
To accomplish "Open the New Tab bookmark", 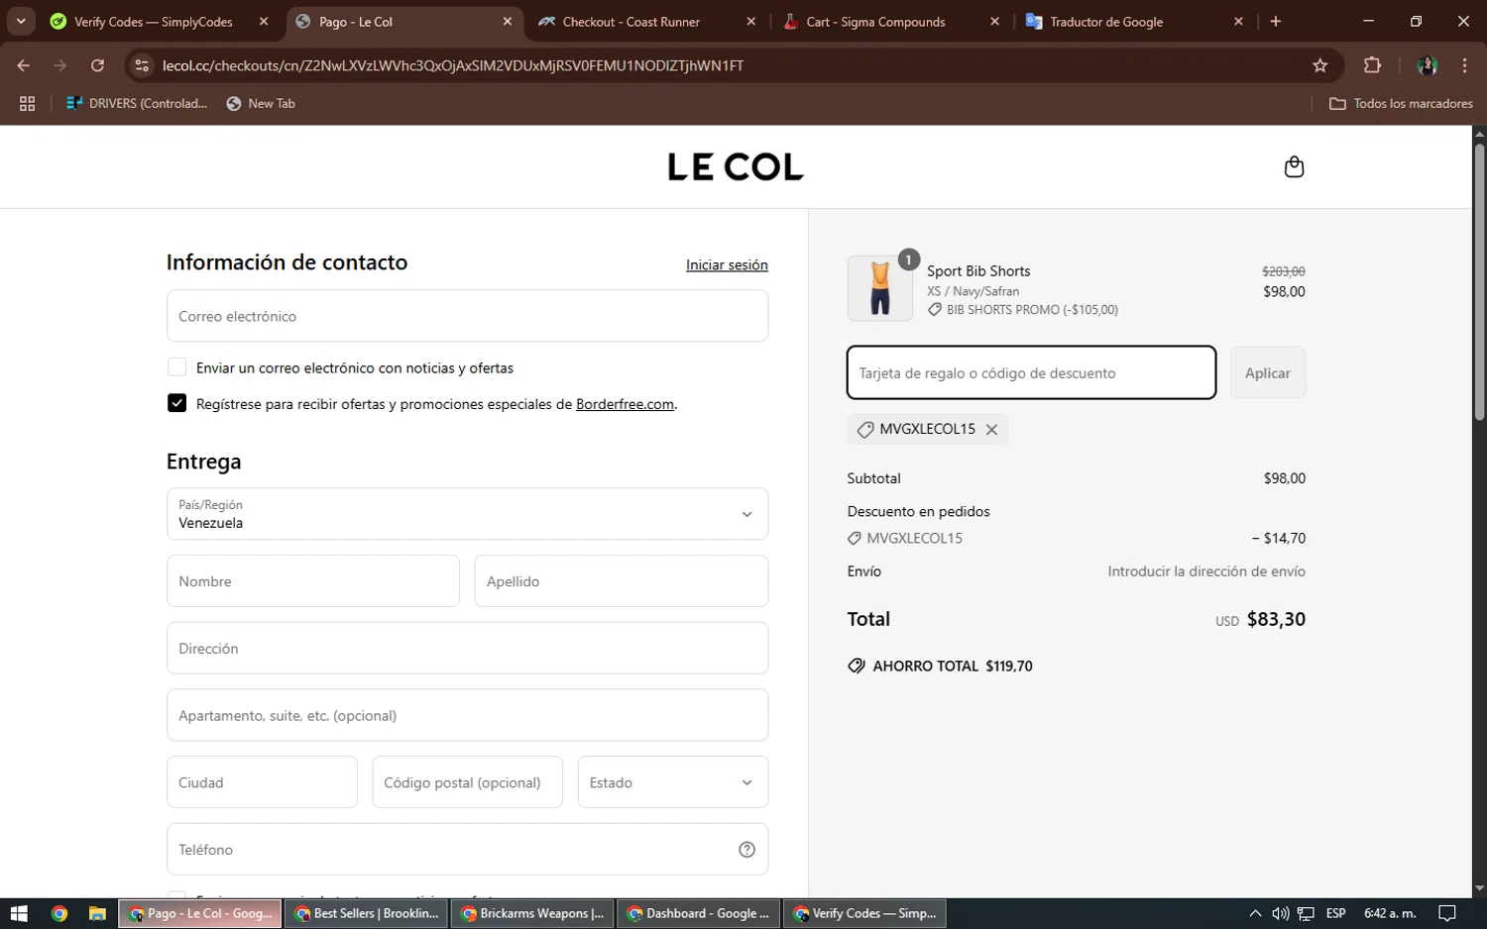I will pyautogui.click(x=261, y=103).
